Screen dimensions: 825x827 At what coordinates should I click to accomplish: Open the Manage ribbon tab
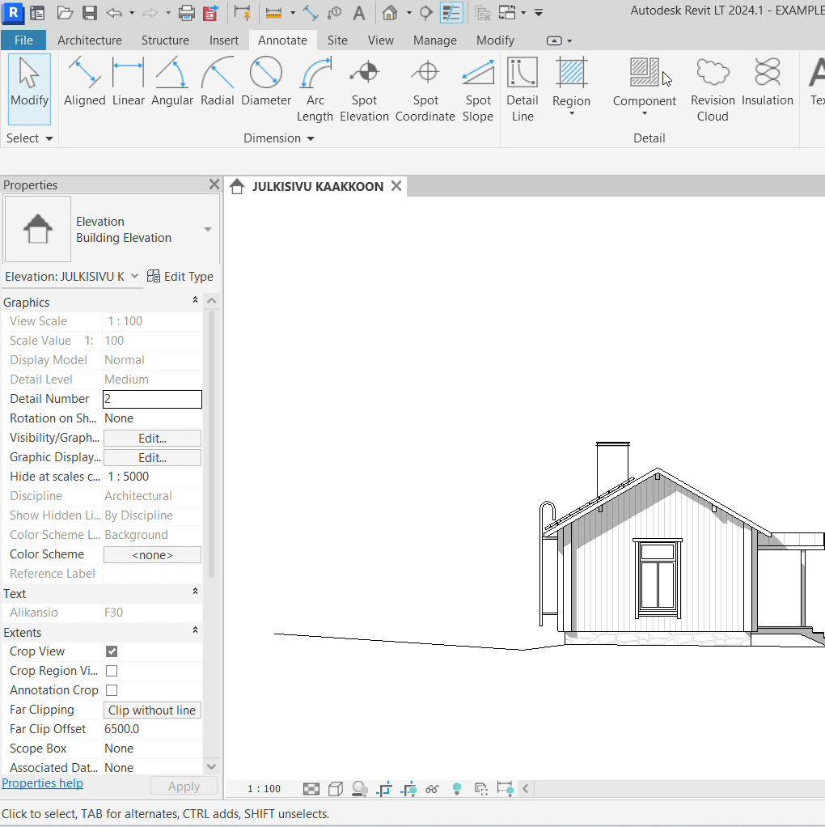click(434, 40)
